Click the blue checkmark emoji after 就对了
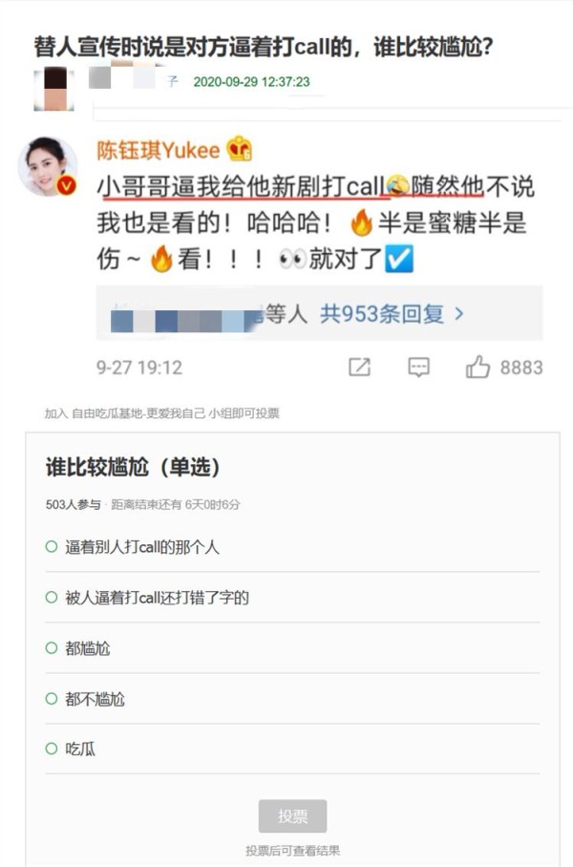The width and height of the screenshot is (573, 867). [x=399, y=259]
